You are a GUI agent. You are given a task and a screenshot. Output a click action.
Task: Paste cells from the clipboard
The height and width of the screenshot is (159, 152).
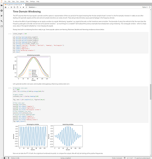pos(17,7)
